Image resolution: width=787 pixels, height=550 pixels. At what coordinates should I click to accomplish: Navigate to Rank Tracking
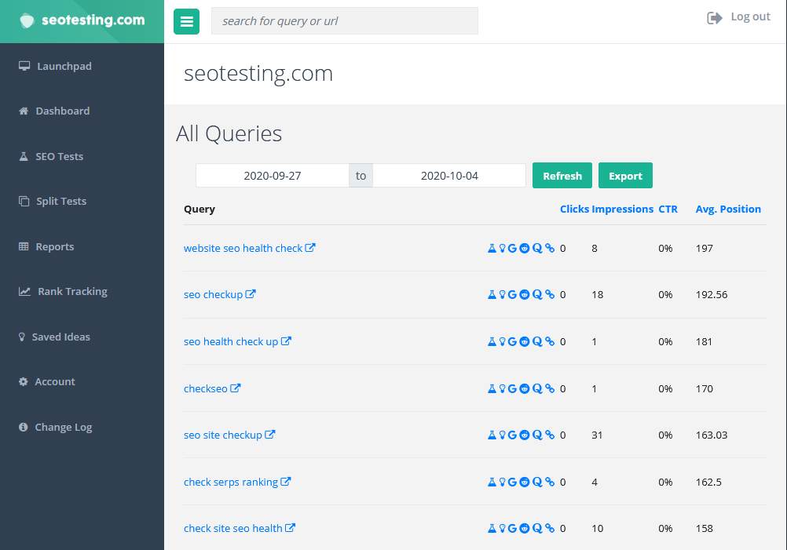73,291
